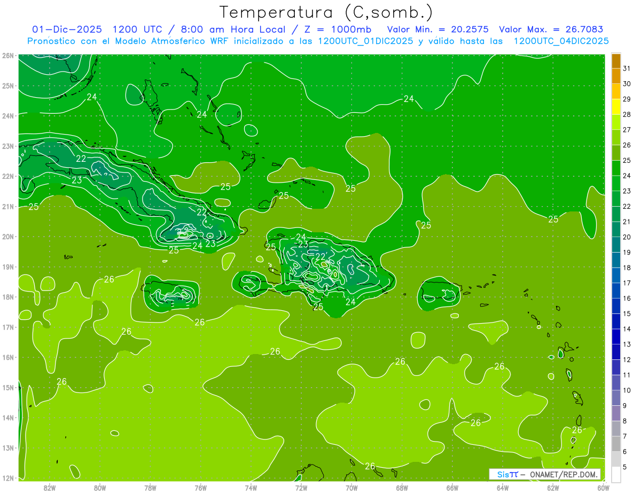
Task: Select "Valor Max. = 26.7083" text
Action: pyautogui.click(x=551, y=30)
